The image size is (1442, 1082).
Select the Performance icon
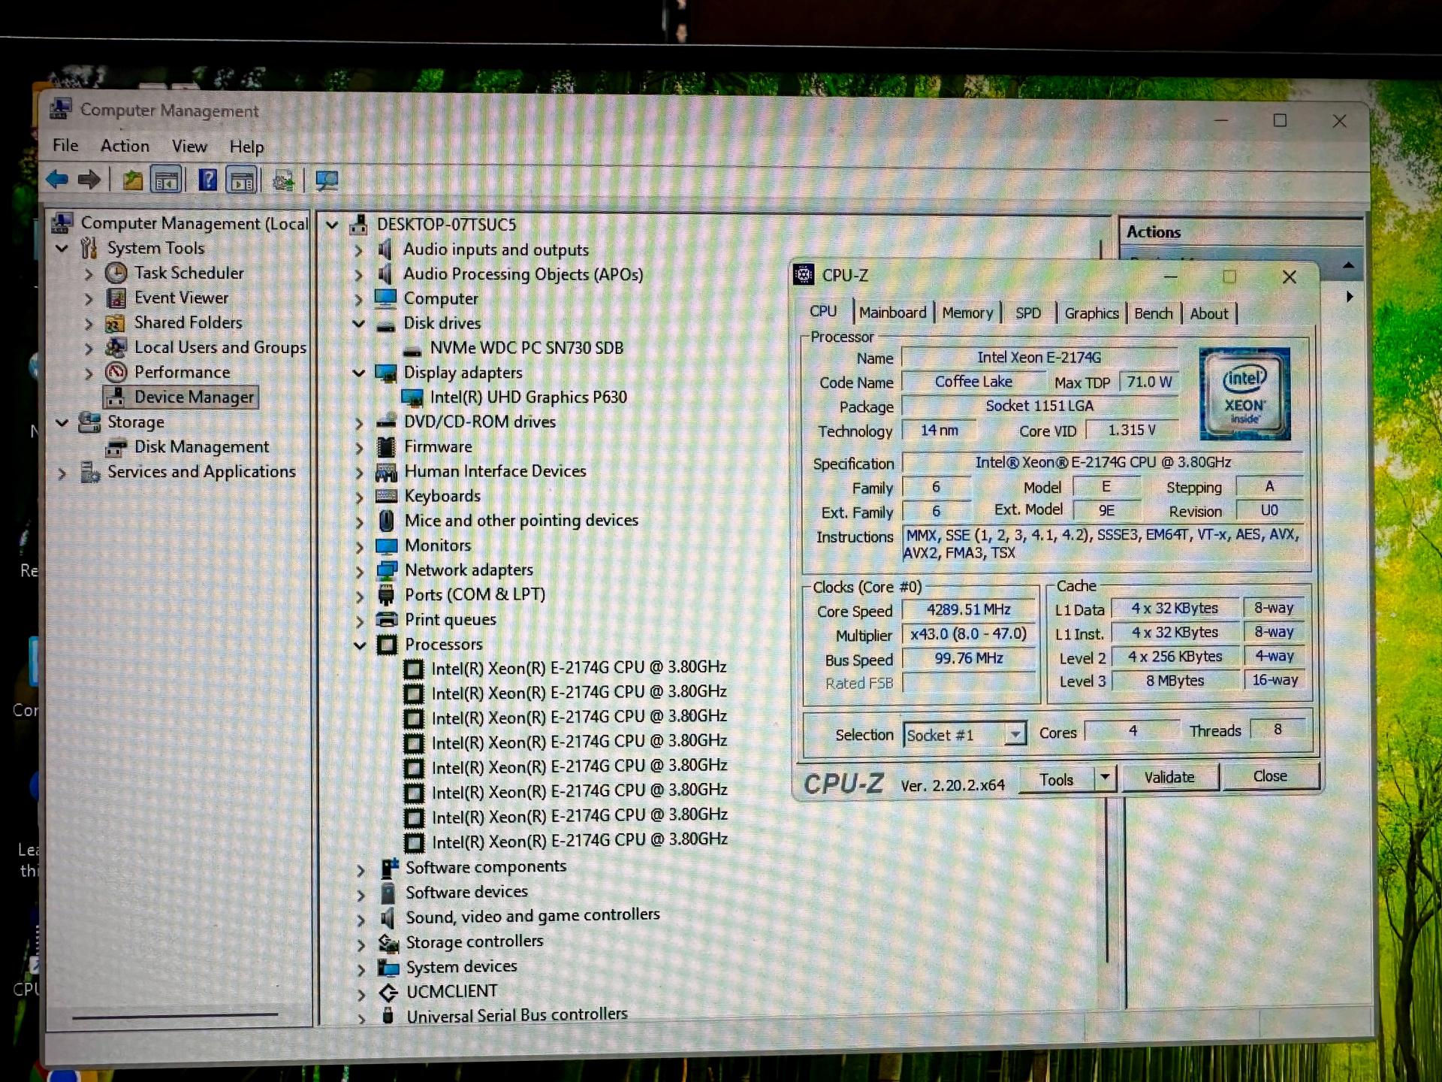coord(116,372)
